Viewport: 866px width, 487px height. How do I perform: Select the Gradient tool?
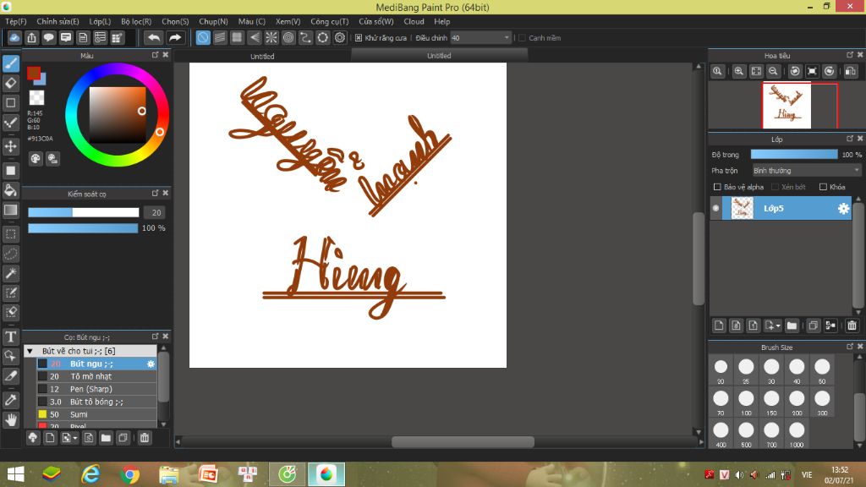coord(11,210)
